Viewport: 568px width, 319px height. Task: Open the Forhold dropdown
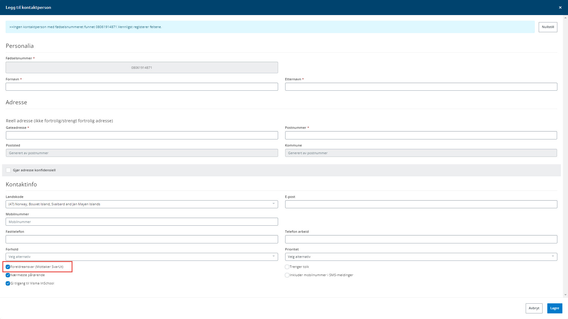coord(142,257)
